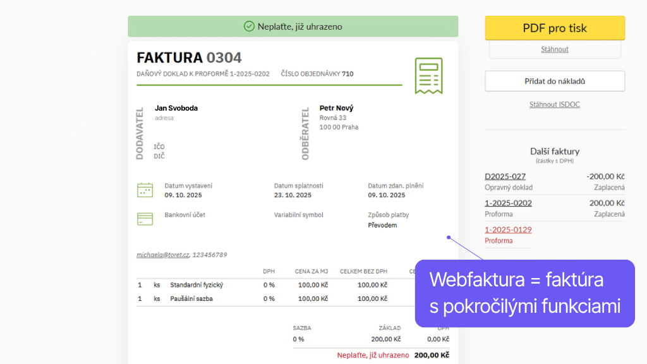This screenshot has width=647, height=364.
Task: Open the Stáhnout link under PDF button
Action: click(555, 49)
